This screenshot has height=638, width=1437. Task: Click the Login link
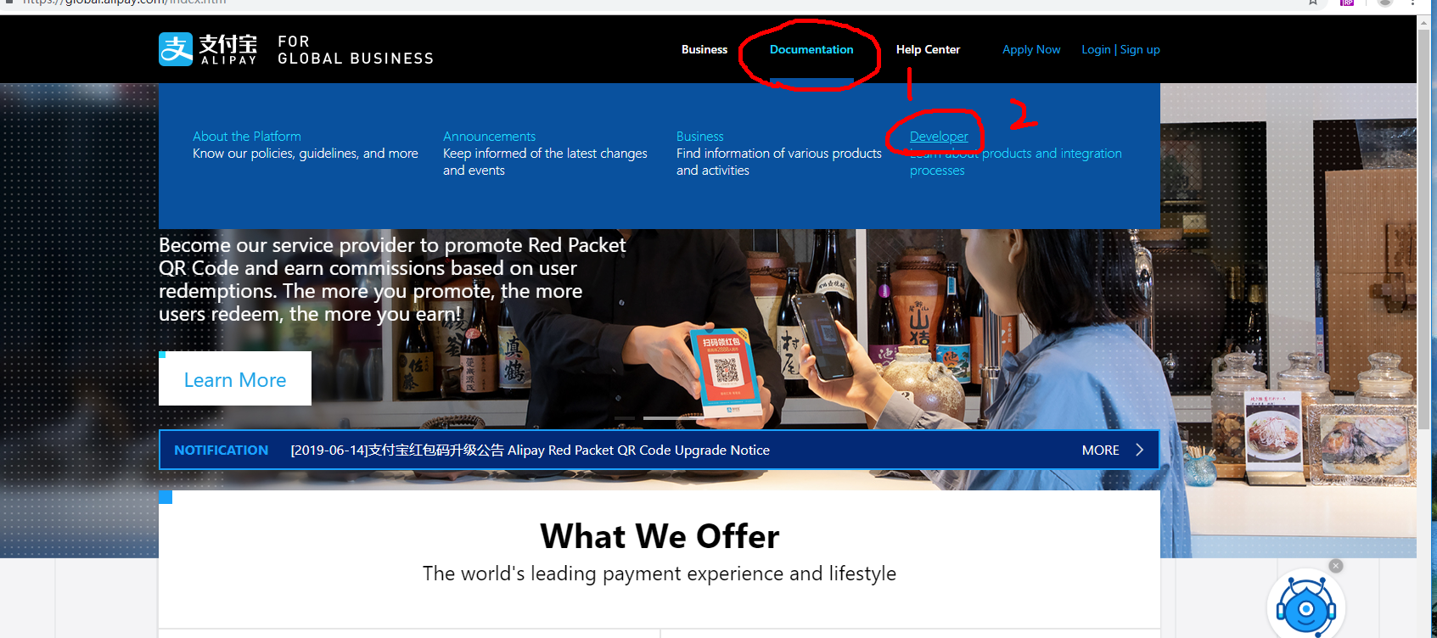point(1096,49)
